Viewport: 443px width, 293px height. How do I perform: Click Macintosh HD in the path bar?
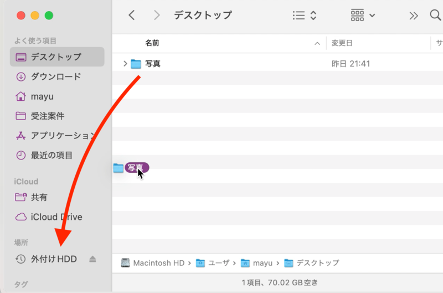pos(153,263)
